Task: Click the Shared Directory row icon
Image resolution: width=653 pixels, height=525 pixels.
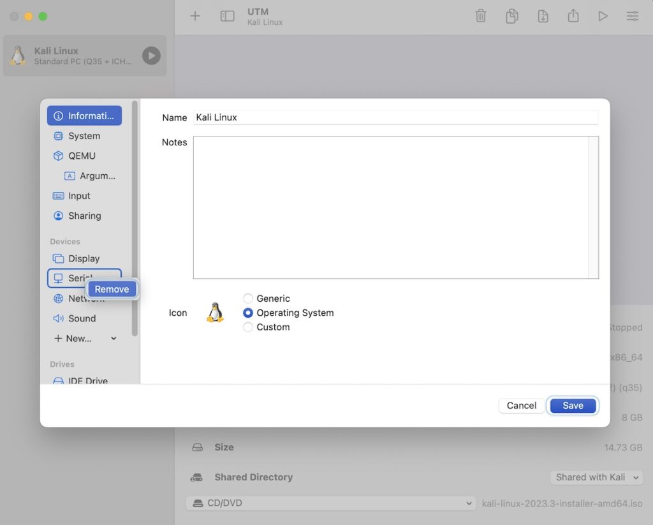Action: (196, 477)
